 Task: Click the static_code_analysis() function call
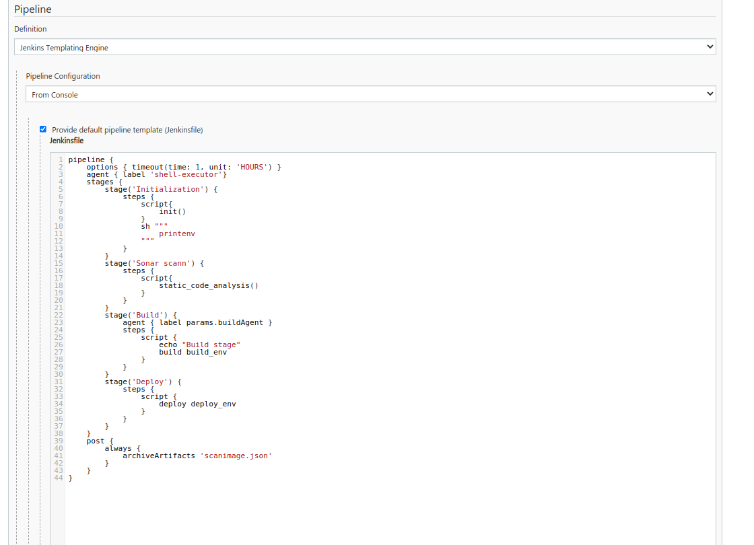(209, 285)
